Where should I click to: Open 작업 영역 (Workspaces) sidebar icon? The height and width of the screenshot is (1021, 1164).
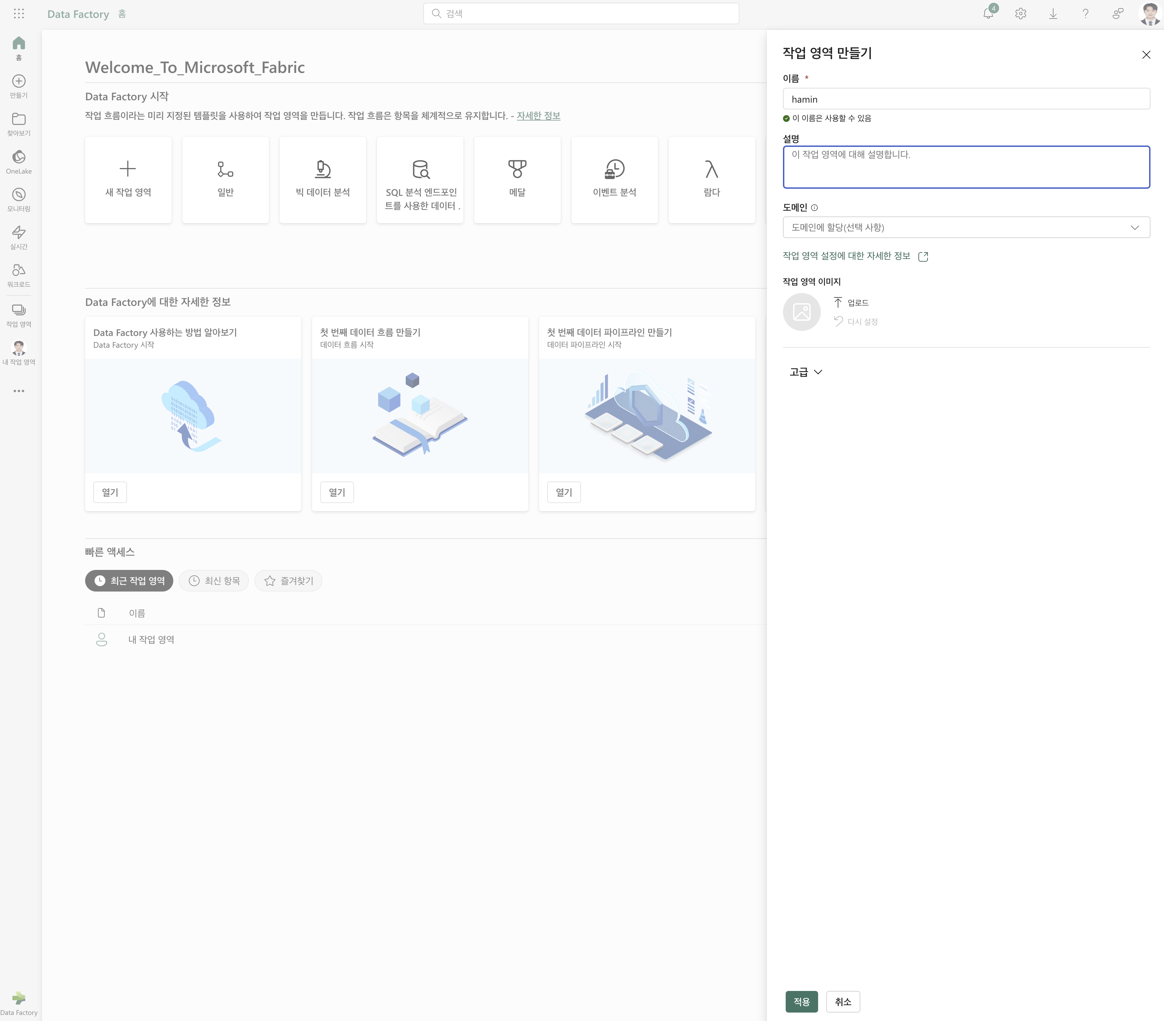coord(19,315)
